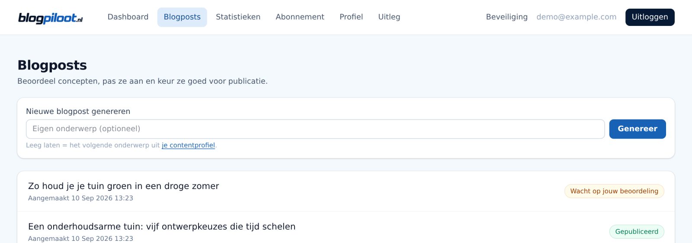This screenshot has height=243, width=692.
Task: Click the date under the 'droge zomer' post
Action: [81, 198]
